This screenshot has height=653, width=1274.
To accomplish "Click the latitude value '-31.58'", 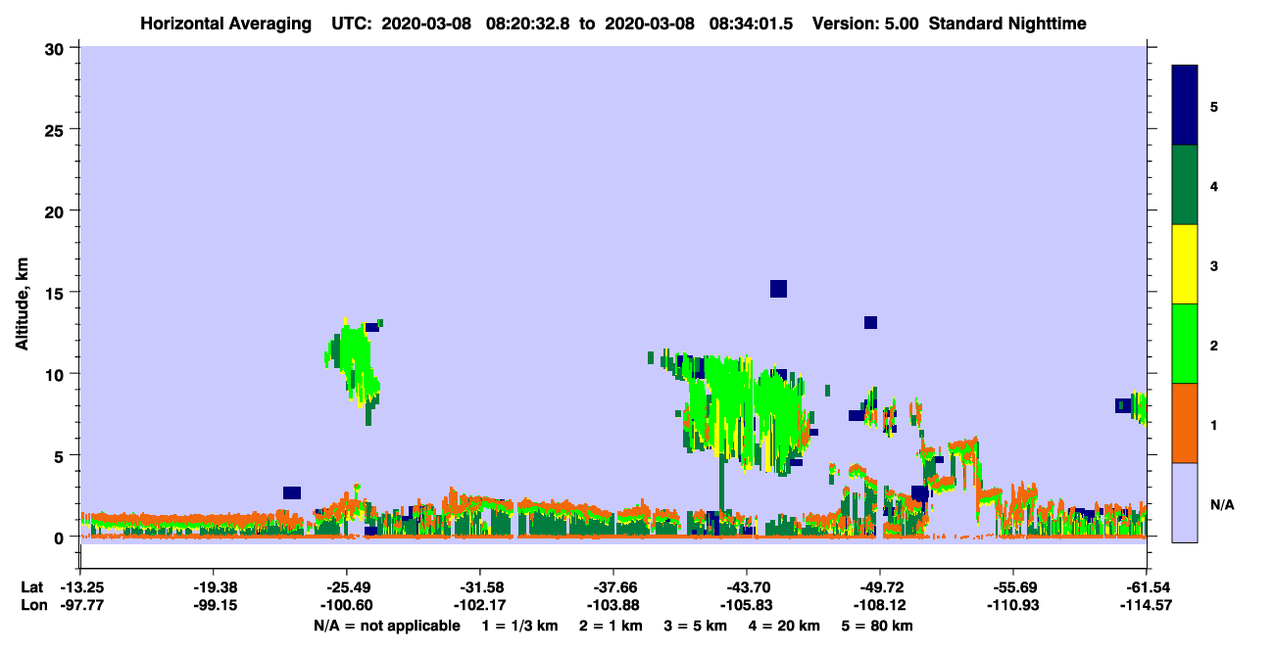I will (480, 587).
